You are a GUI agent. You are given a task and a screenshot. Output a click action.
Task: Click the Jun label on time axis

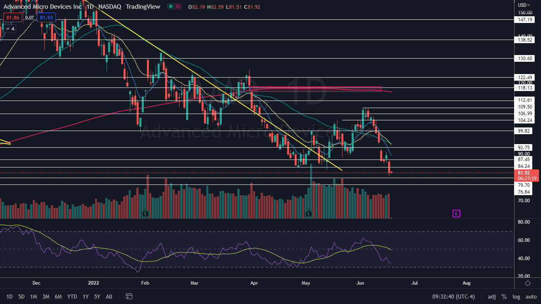point(360,283)
